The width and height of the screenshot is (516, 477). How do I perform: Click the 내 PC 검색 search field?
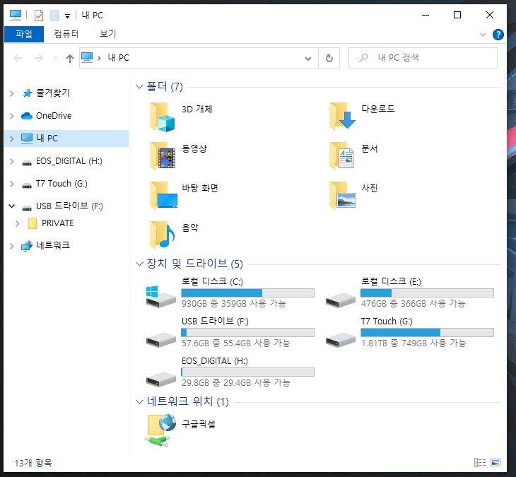[423, 58]
